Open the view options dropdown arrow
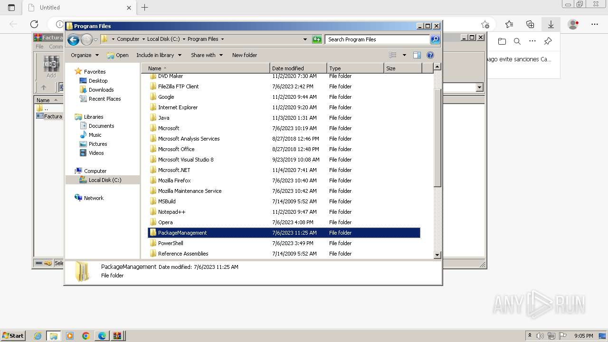This screenshot has height=342, width=608. [x=404, y=55]
